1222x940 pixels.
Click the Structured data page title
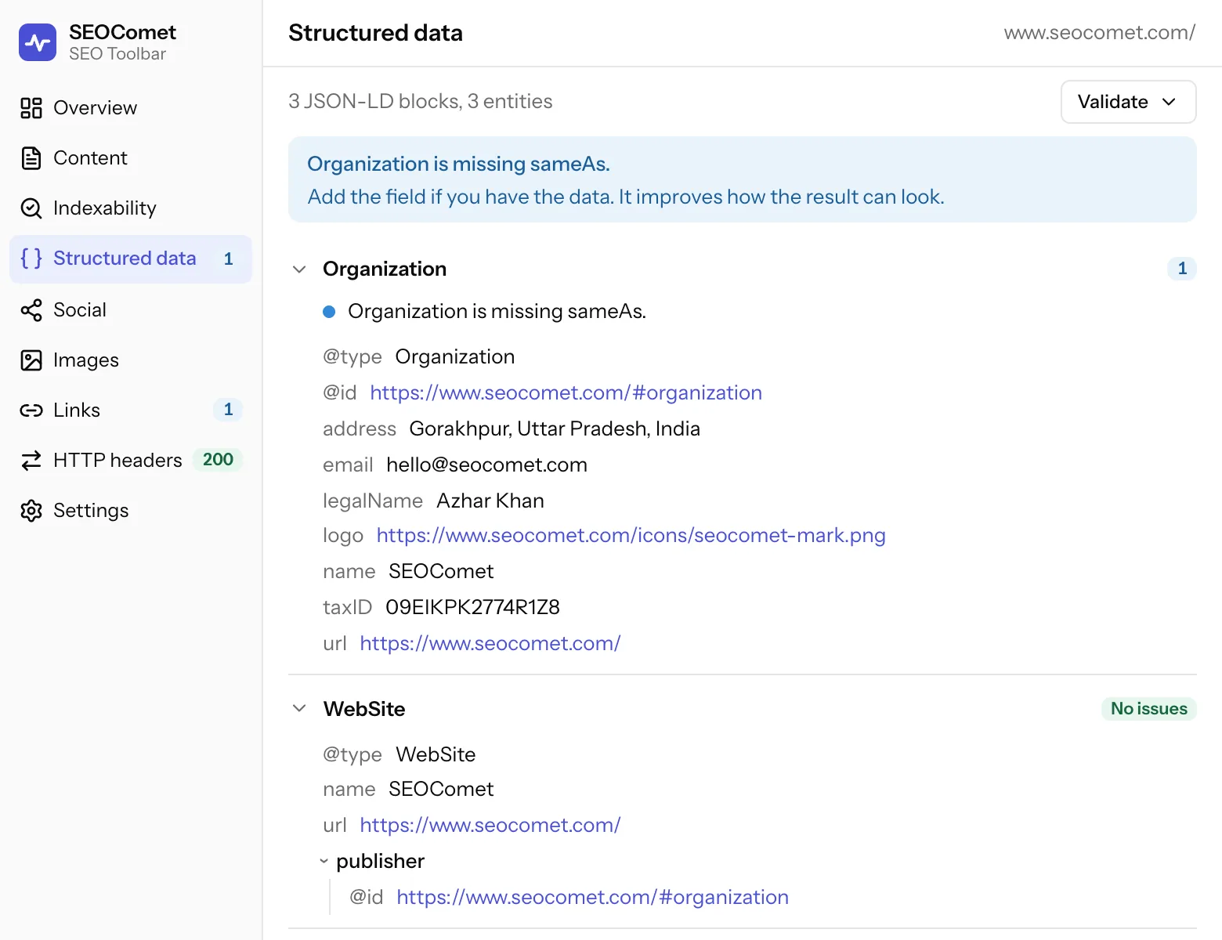(375, 33)
